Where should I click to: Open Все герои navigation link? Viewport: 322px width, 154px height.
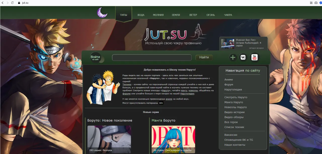[x=231, y=122]
